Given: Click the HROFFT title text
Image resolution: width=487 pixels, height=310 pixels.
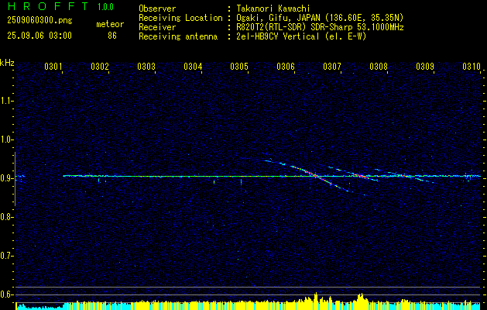Looking at the screenshot, I should click(47, 6).
